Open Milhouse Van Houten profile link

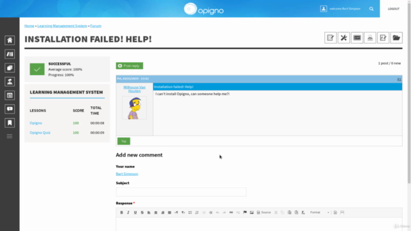[x=134, y=89]
